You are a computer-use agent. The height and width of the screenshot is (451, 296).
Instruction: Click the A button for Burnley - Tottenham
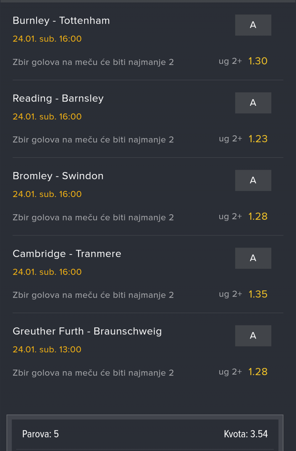point(253,25)
